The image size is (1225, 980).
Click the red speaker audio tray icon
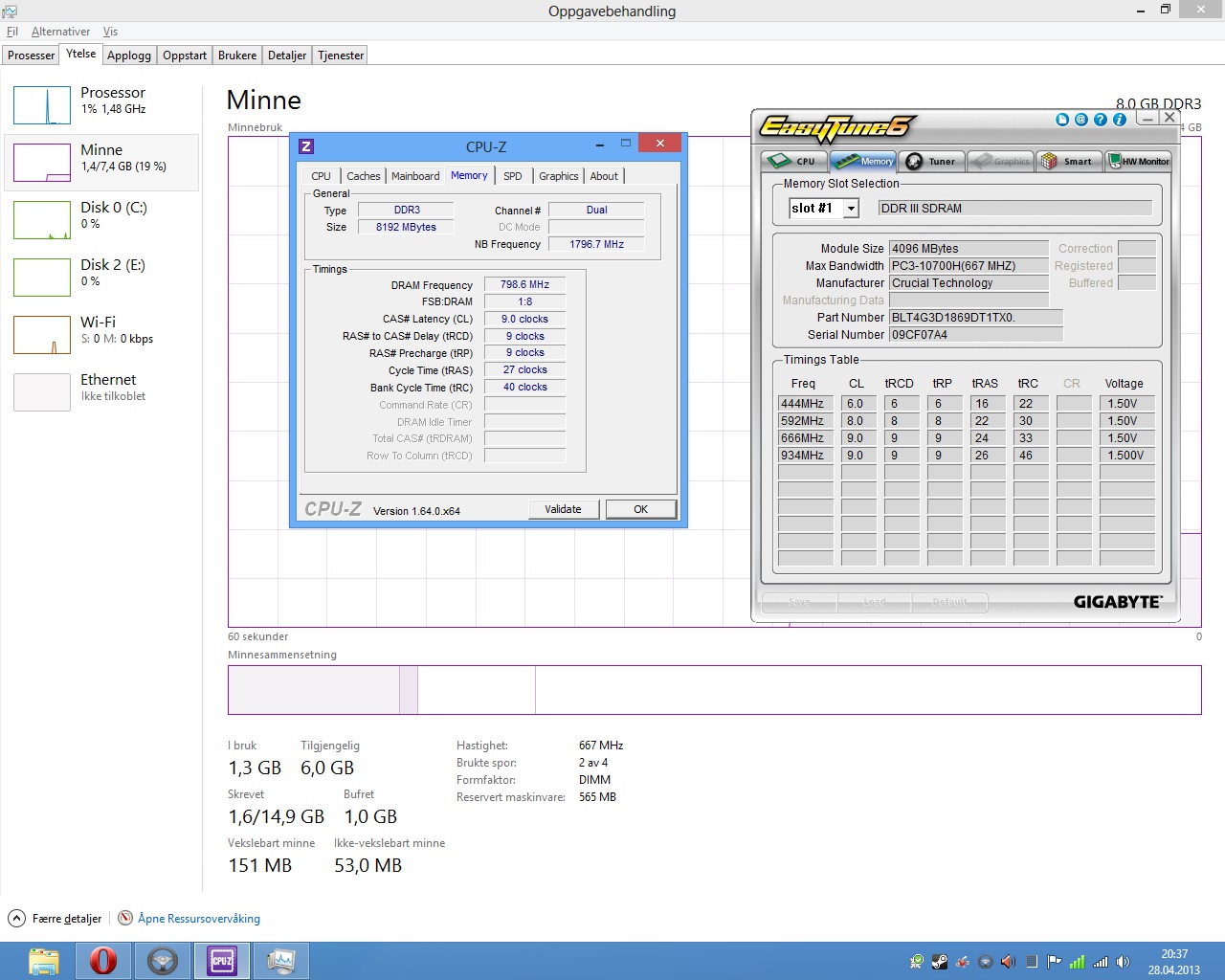tap(1008, 962)
